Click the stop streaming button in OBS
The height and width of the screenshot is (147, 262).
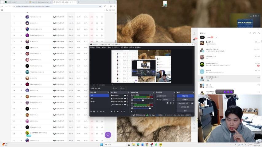[185, 96]
